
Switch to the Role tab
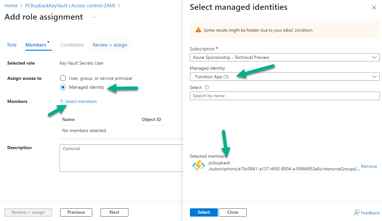click(x=12, y=45)
